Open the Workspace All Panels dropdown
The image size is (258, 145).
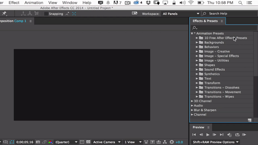[x=181, y=14]
